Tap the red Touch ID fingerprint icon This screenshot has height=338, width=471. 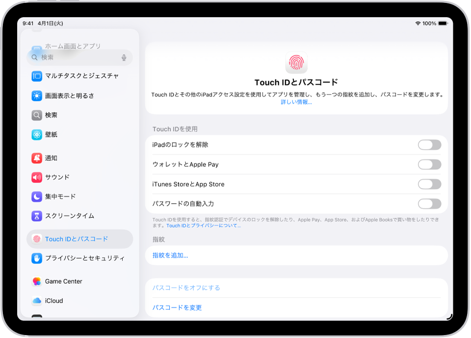296,62
